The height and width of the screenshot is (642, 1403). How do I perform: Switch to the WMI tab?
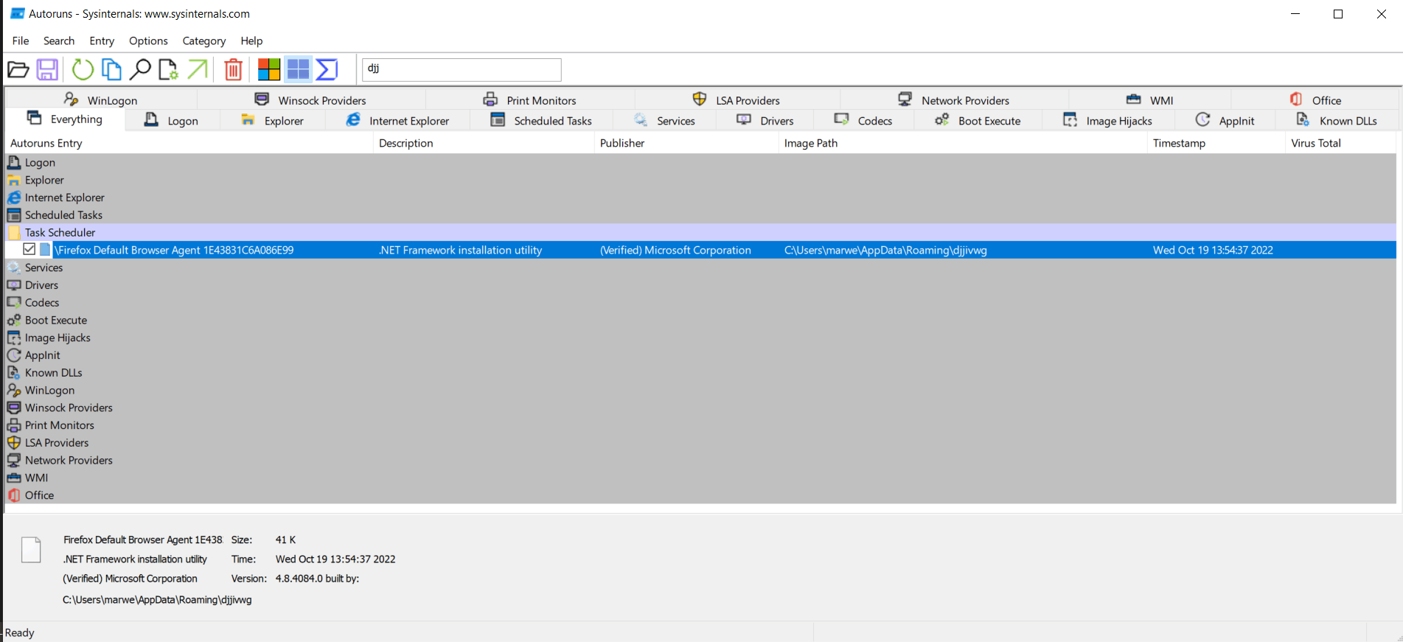click(1149, 100)
